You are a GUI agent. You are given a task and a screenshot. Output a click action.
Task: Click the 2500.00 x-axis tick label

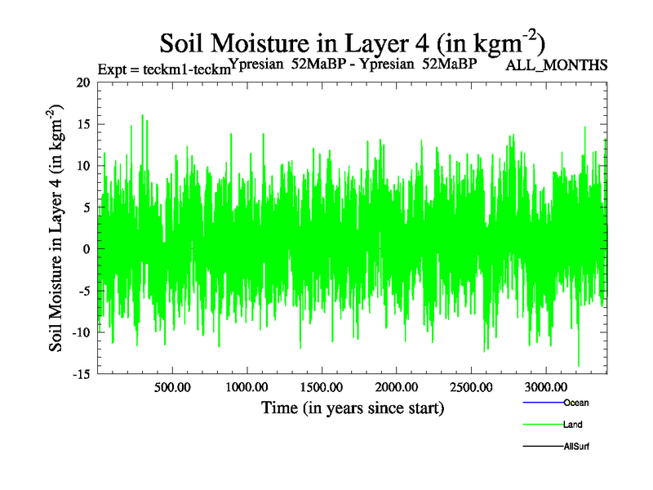[471, 387]
